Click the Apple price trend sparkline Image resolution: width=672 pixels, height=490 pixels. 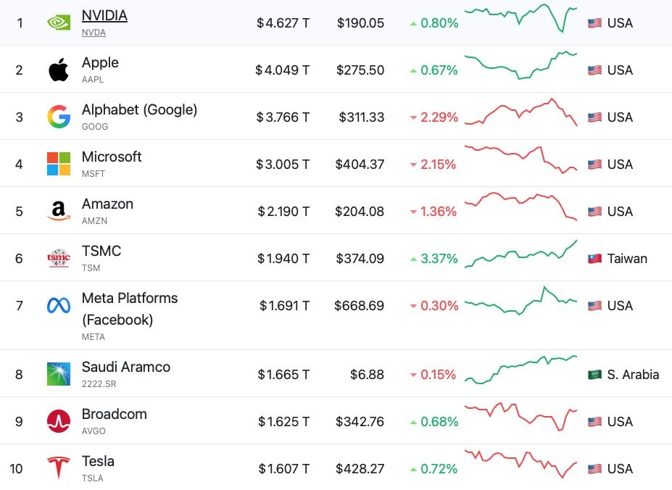click(x=520, y=65)
